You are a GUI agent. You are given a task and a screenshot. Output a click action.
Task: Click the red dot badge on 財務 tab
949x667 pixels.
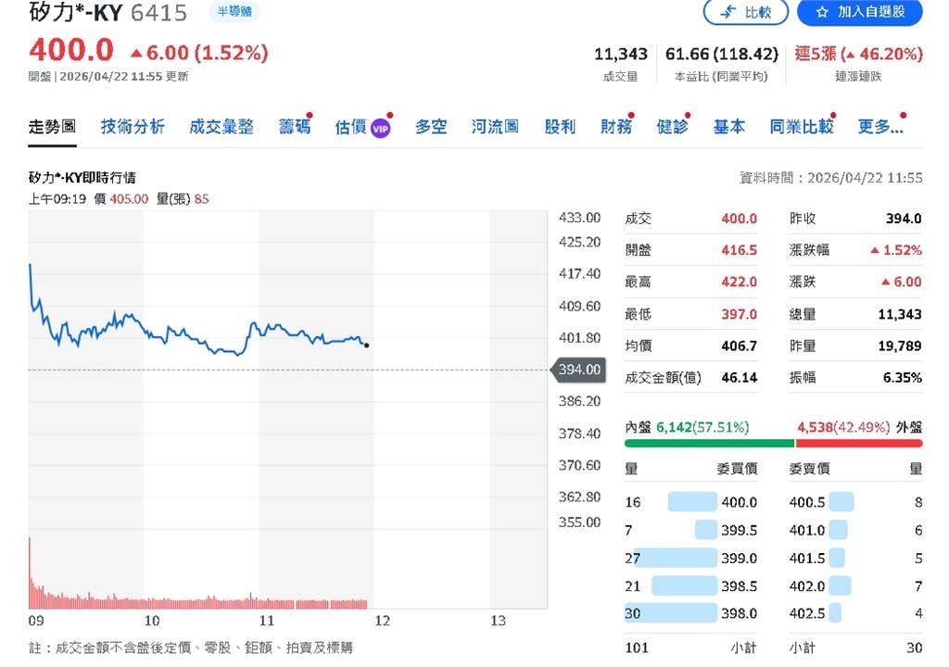point(629,113)
